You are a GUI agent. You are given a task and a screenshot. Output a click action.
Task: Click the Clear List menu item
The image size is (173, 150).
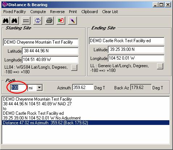point(110,12)
